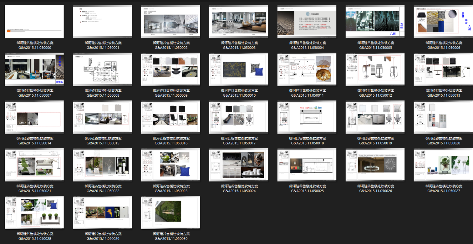Select thumbnail G&A2015.11.050000

[34, 22]
